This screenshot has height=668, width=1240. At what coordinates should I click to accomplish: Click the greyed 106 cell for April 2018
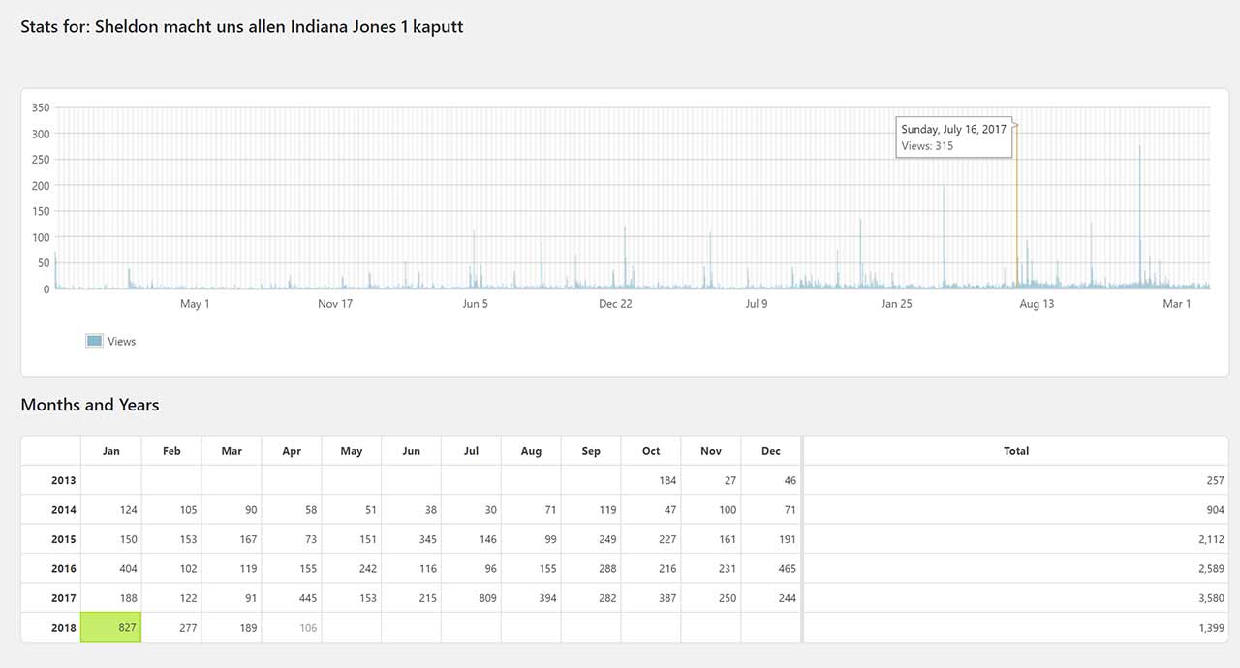pyautogui.click(x=292, y=627)
